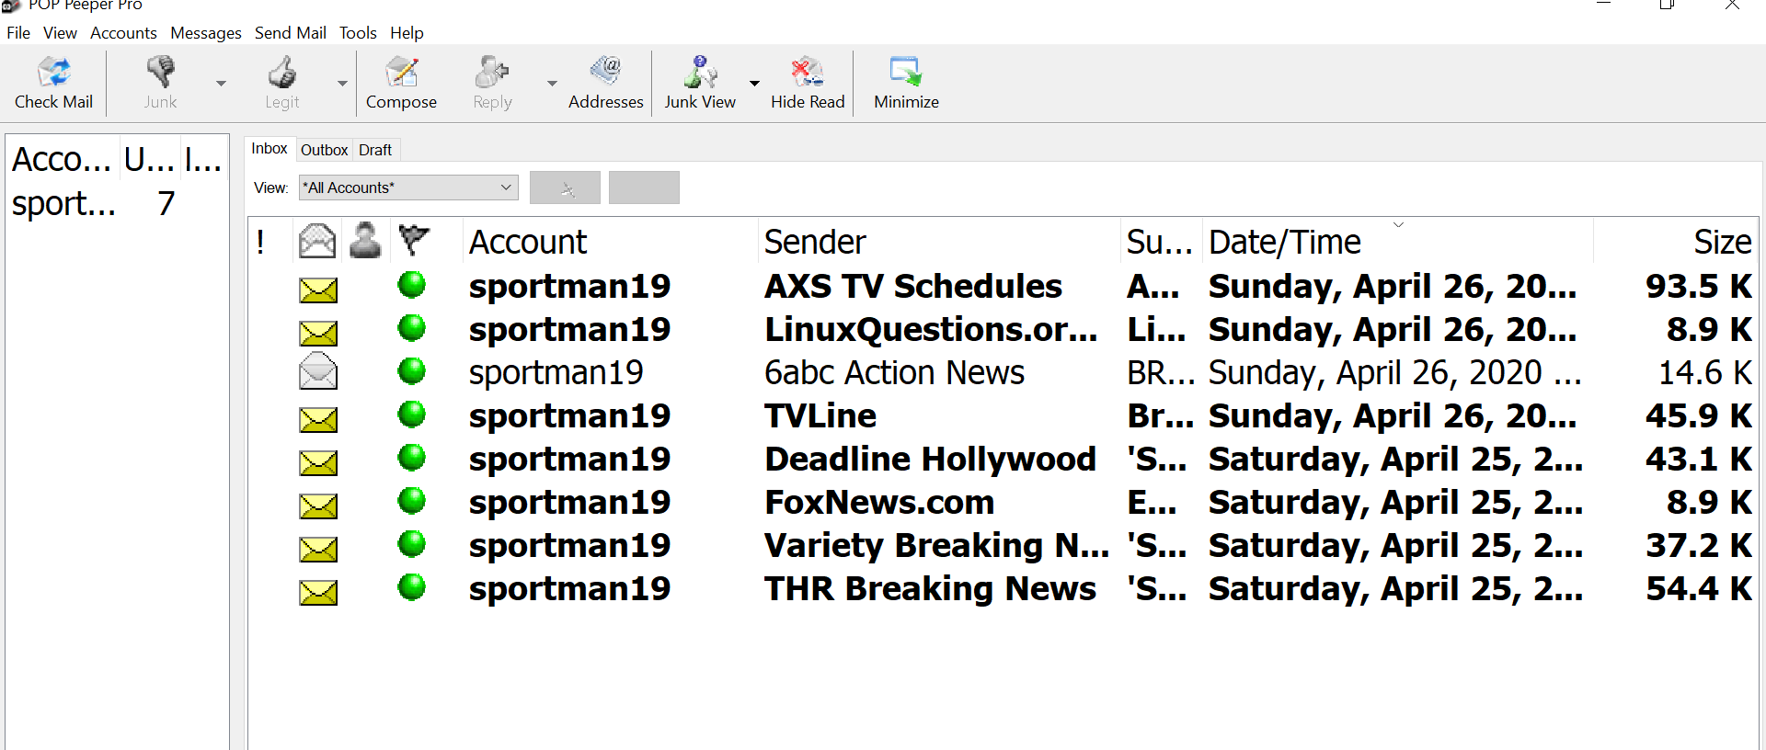Expand the Legit button dropdown arrow
The image size is (1766, 750).
click(x=342, y=83)
